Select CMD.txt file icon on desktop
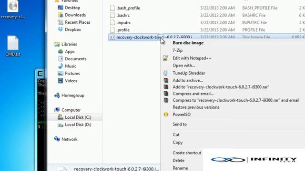The image size is (305, 171). point(13,43)
